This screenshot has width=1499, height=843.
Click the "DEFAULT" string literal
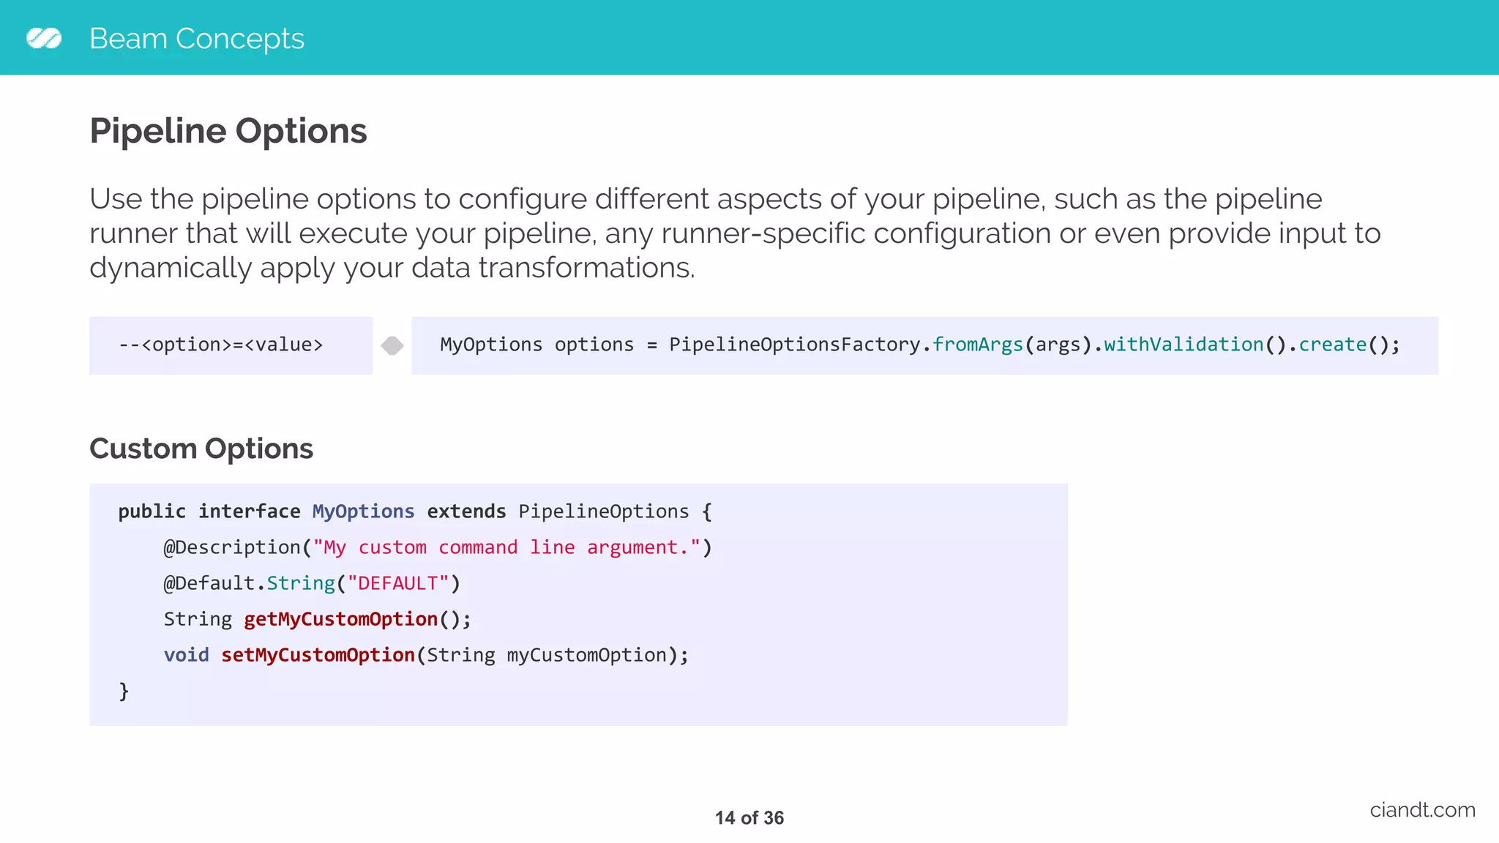click(x=398, y=583)
